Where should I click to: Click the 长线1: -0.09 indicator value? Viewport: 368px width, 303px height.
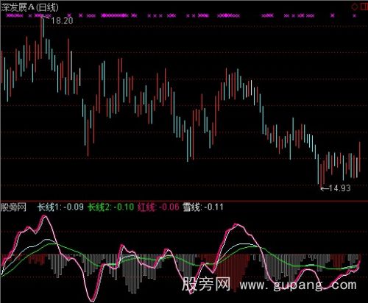[60, 207]
